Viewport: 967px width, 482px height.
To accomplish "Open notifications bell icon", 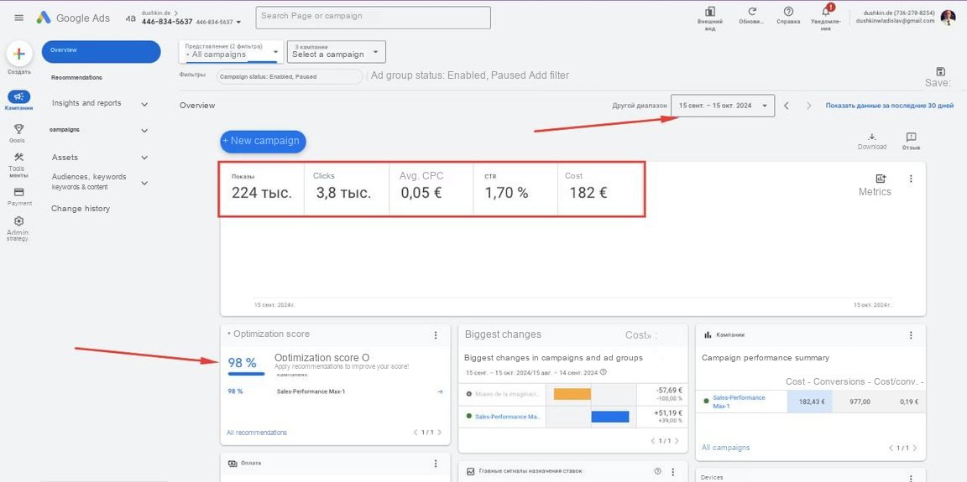I will coord(826,11).
